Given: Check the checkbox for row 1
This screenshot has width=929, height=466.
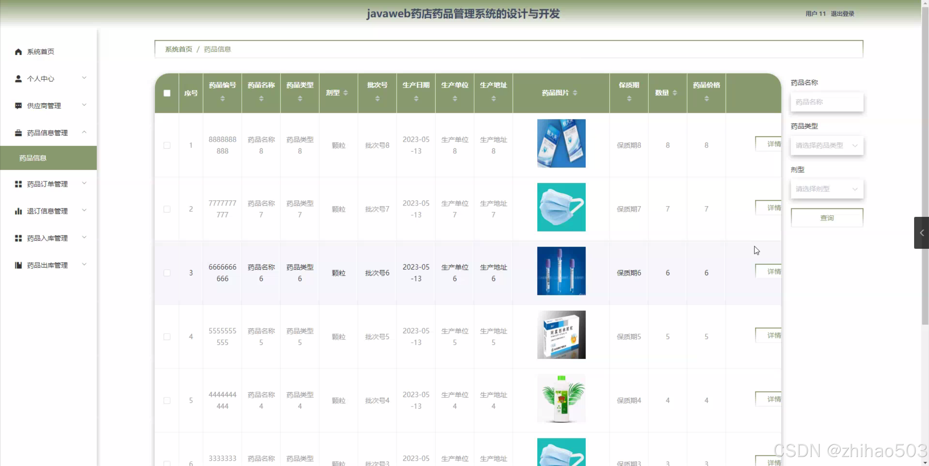Looking at the screenshot, I should (167, 145).
